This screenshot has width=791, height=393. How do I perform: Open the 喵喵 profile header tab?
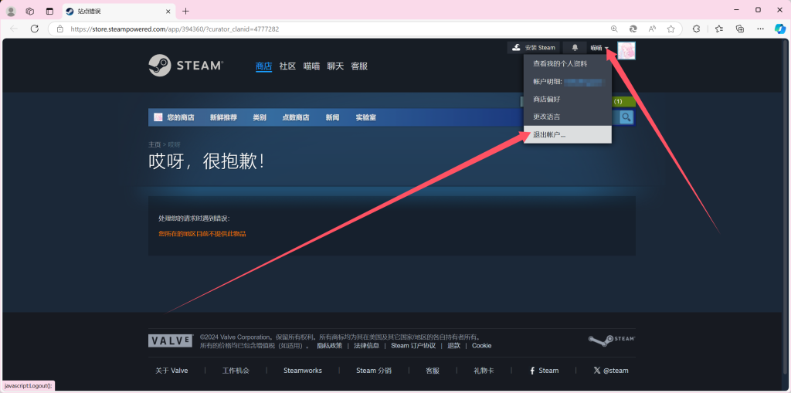(x=311, y=66)
